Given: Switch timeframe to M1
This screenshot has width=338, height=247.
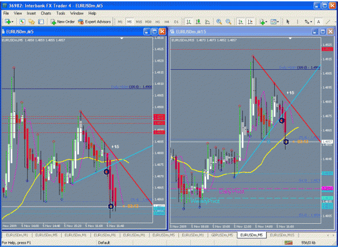Looking at the screenshot, I should (x=120, y=22).
